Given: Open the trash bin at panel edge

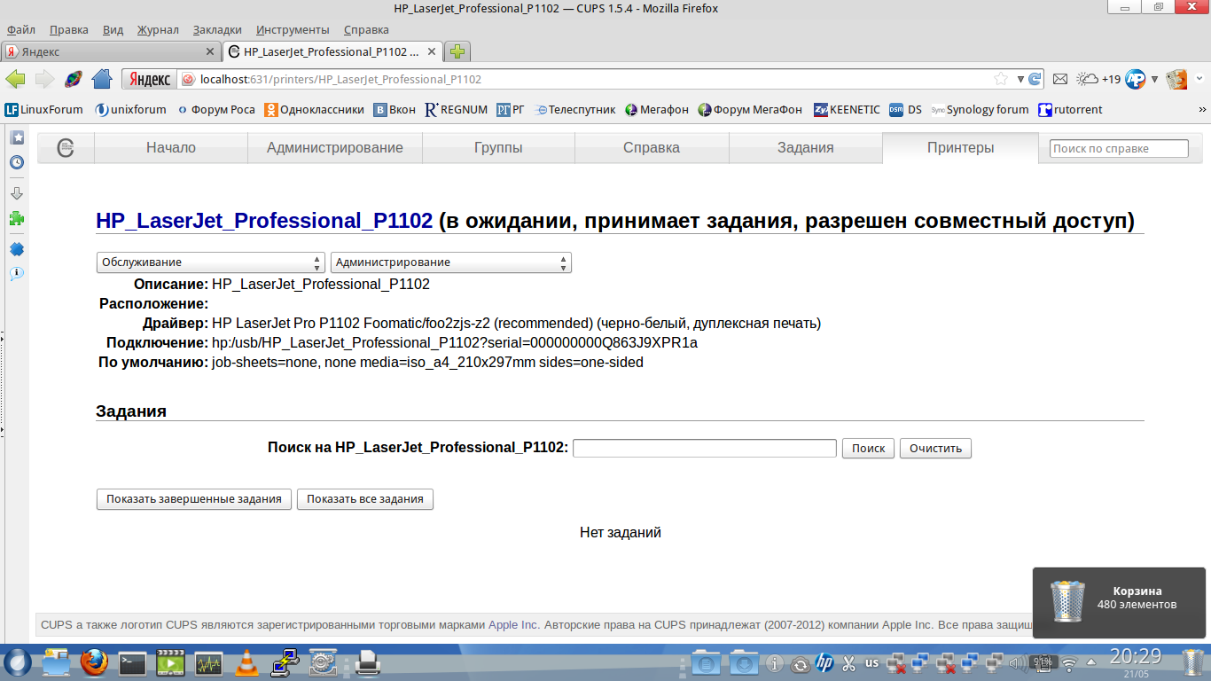Looking at the screenshot, I should [1193, 663].
